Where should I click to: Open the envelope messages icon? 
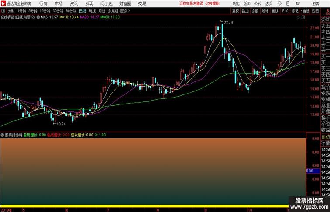[x=298, y=3]
